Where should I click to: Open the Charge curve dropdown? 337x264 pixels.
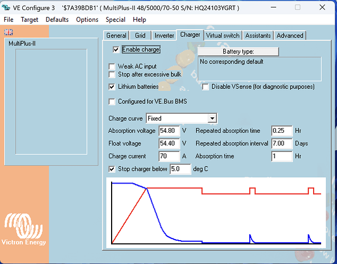pos(212,119)
